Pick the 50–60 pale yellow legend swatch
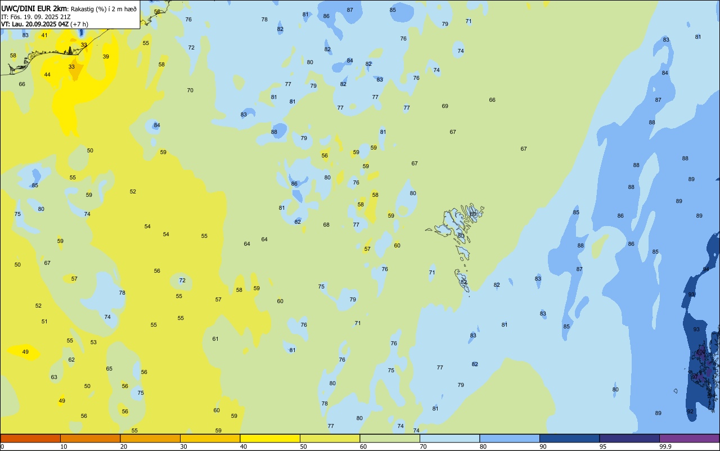The height and width of the screenshot is (451, 720). pyautogui.click(x=330, y=438)
